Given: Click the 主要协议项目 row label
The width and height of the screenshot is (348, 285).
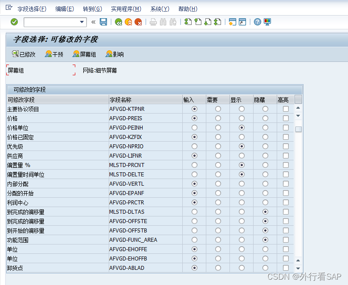Looking at the screenshot, I should point(23,109).
